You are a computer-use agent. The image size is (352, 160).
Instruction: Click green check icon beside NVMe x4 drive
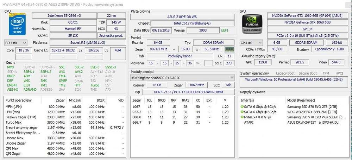tap(242, 117)
